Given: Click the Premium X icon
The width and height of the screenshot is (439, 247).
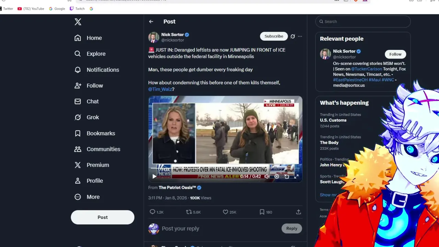Looking at the screenshot, I should pyautogui.click(x=78, y=165).
